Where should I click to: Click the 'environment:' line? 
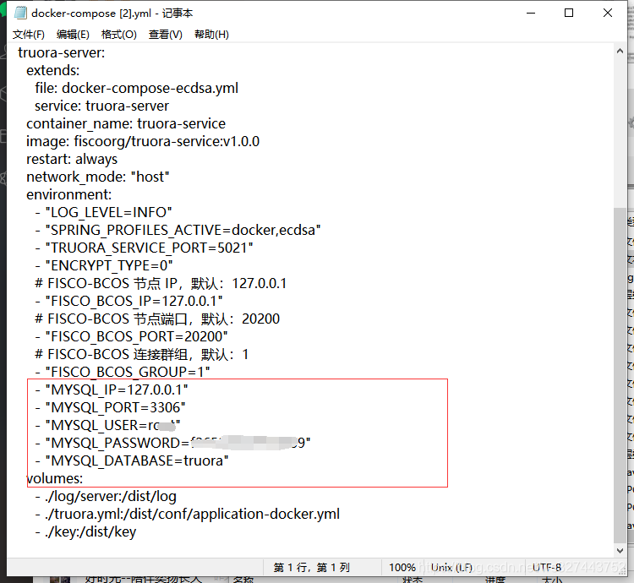point(69,194)
